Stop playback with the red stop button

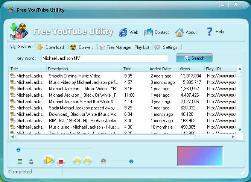(61, 162)
